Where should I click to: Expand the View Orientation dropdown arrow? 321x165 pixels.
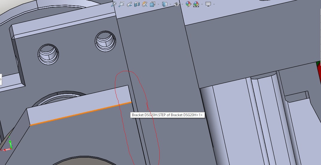point(158,4)
